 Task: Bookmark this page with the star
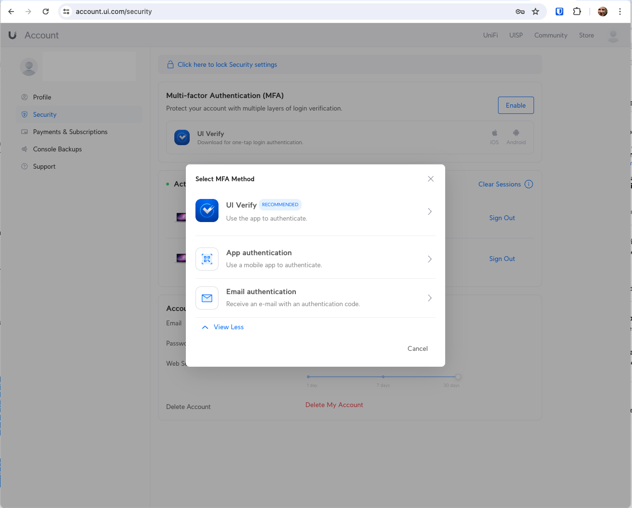[x=535, y=12]
